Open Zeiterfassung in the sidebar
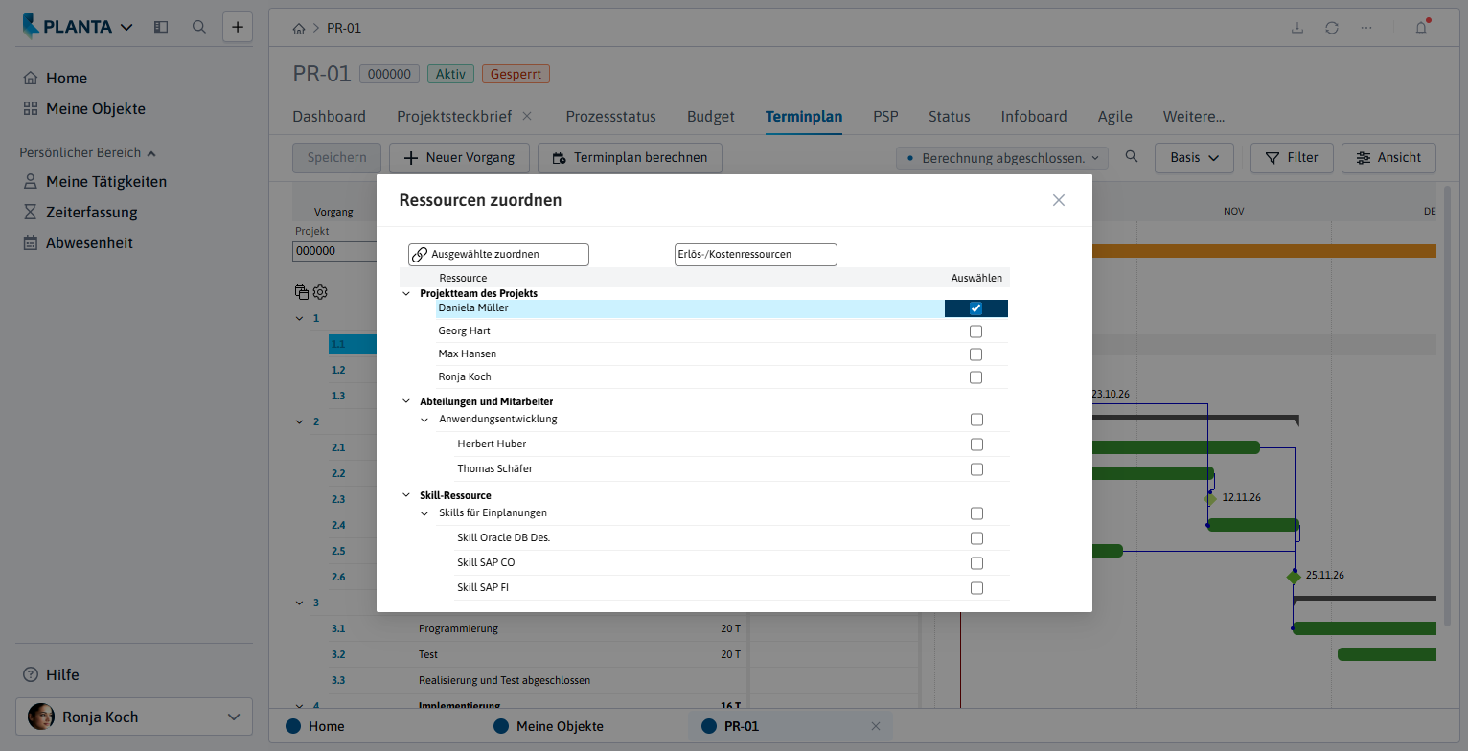This screenshot has height=751, width=1468. [92, 213]
